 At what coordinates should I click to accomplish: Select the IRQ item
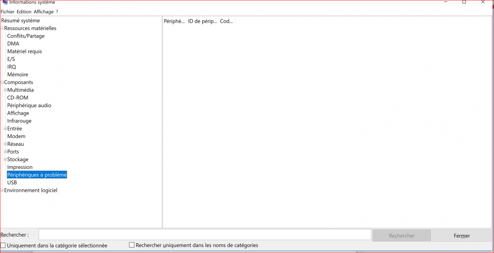pyautogui.click(x=12, y=67)
